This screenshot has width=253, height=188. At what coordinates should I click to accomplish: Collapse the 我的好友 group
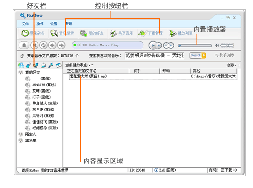21,72
